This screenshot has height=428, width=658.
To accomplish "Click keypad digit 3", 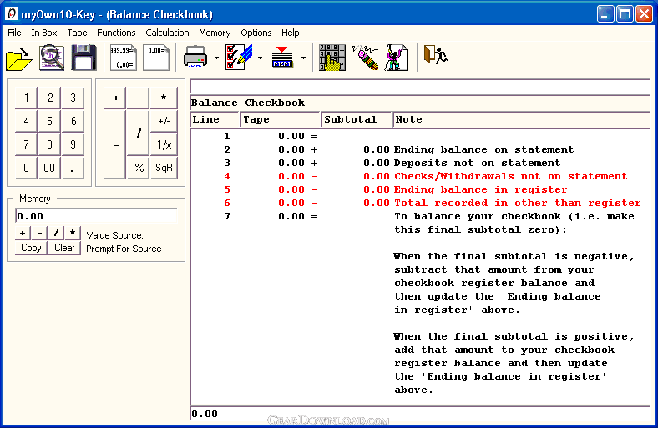I will coord(73,98).
